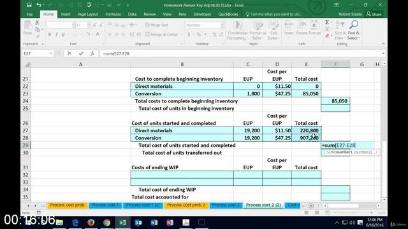Click the Increase Font Size icon
Viewport: 408px width, 229px height.
click(94, 25)
